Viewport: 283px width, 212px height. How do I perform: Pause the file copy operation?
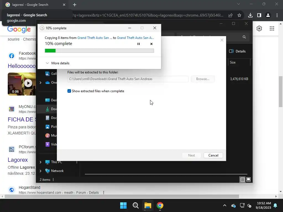(x=138, y=44)
